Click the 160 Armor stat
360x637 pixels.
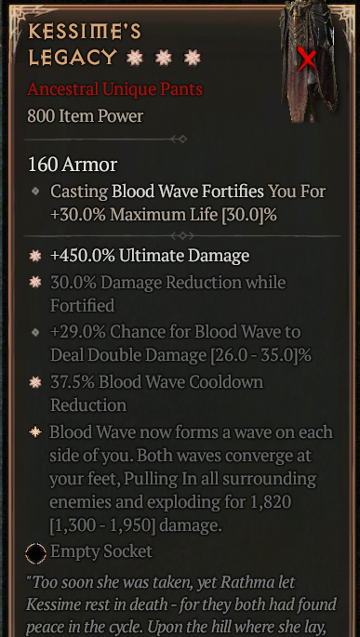tap(73, 165)
